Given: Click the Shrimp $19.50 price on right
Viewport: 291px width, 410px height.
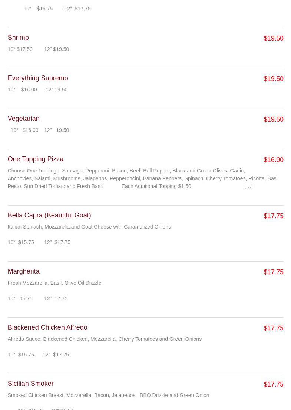Looking at the screenshot, I should pyautogui.click(x=274, y=38).
